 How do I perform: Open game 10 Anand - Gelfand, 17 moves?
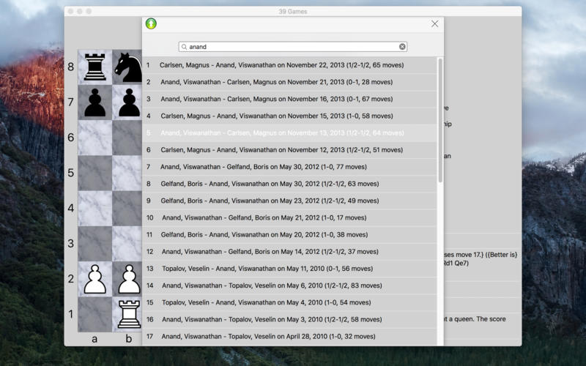click(x=289, y=217)
